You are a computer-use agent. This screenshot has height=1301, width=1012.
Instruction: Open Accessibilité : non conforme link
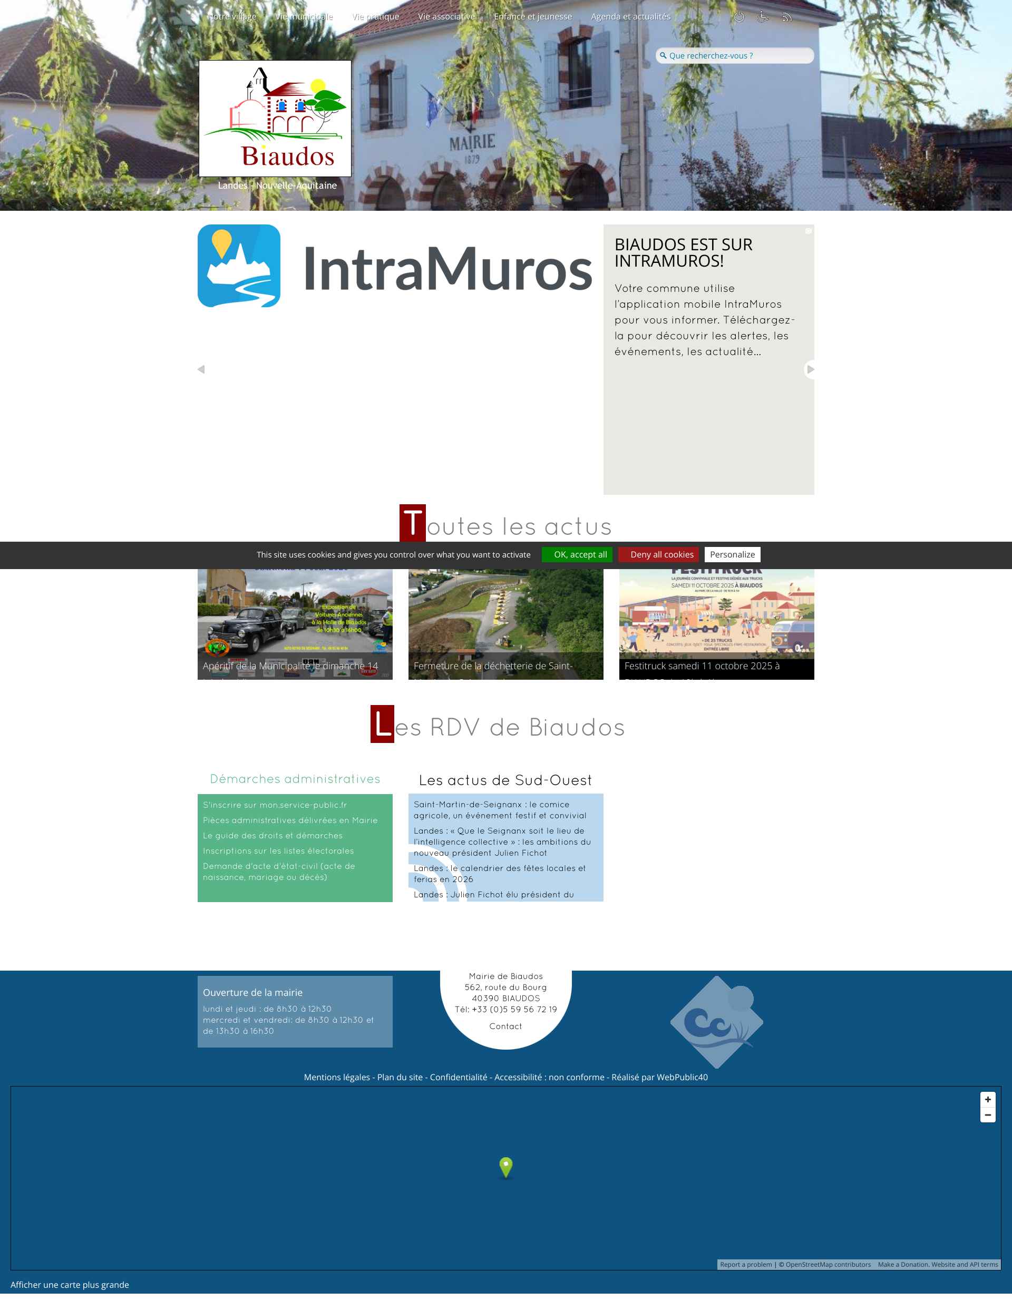[x=549, y=1077]
